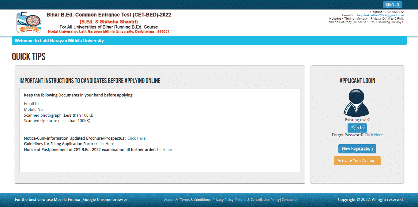Image resolution: width=418 pixels, height=207 pixels.
Task: Click the Helpline phone number text
Action: (x=392, y=12)
